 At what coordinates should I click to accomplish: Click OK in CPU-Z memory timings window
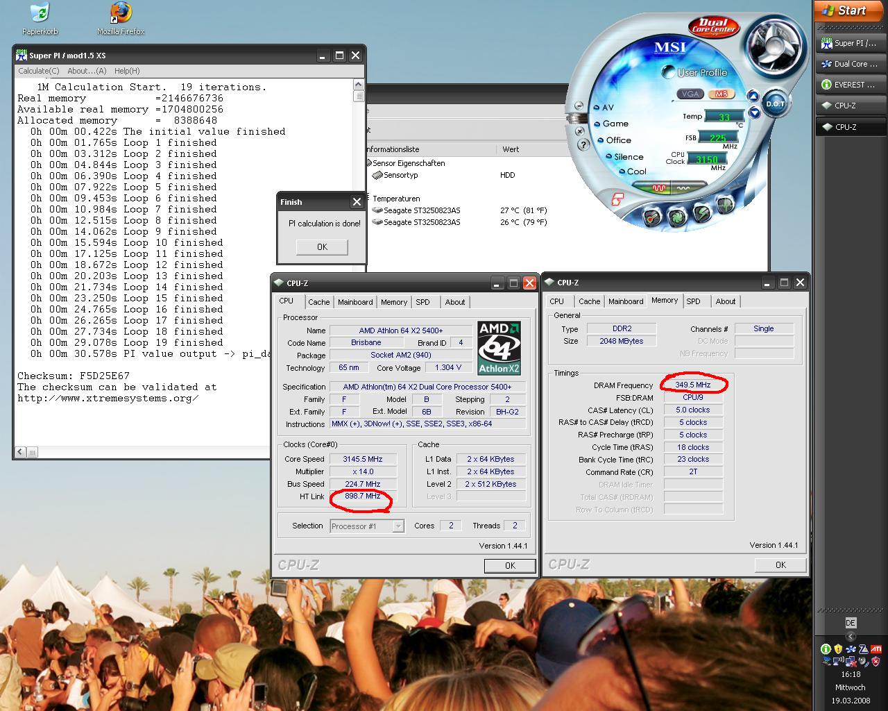click(x=780, y=565)
